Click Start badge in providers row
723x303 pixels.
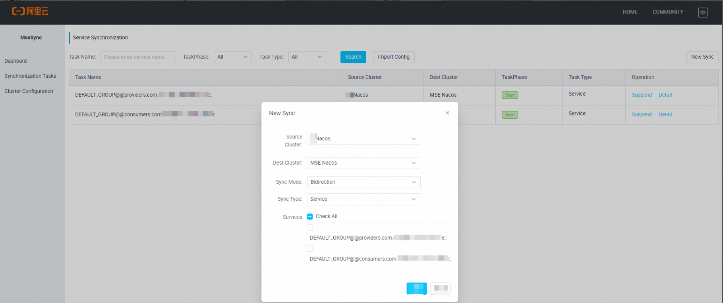tap(510, 95)
